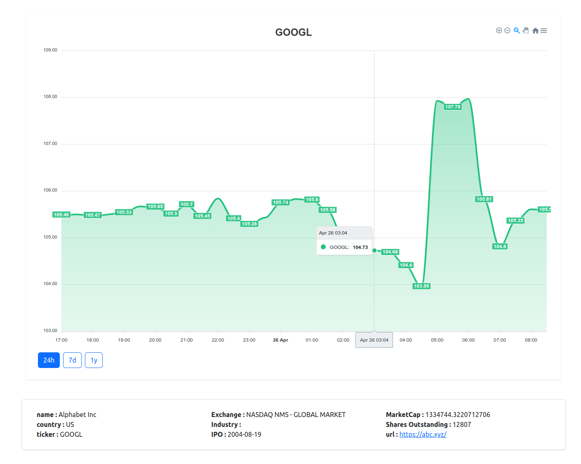Click the 105.4 data label
The image size is (581, 464).
(x=234, y=218)
